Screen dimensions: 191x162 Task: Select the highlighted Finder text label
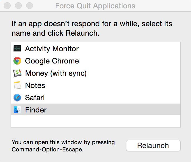coord(36,110)
